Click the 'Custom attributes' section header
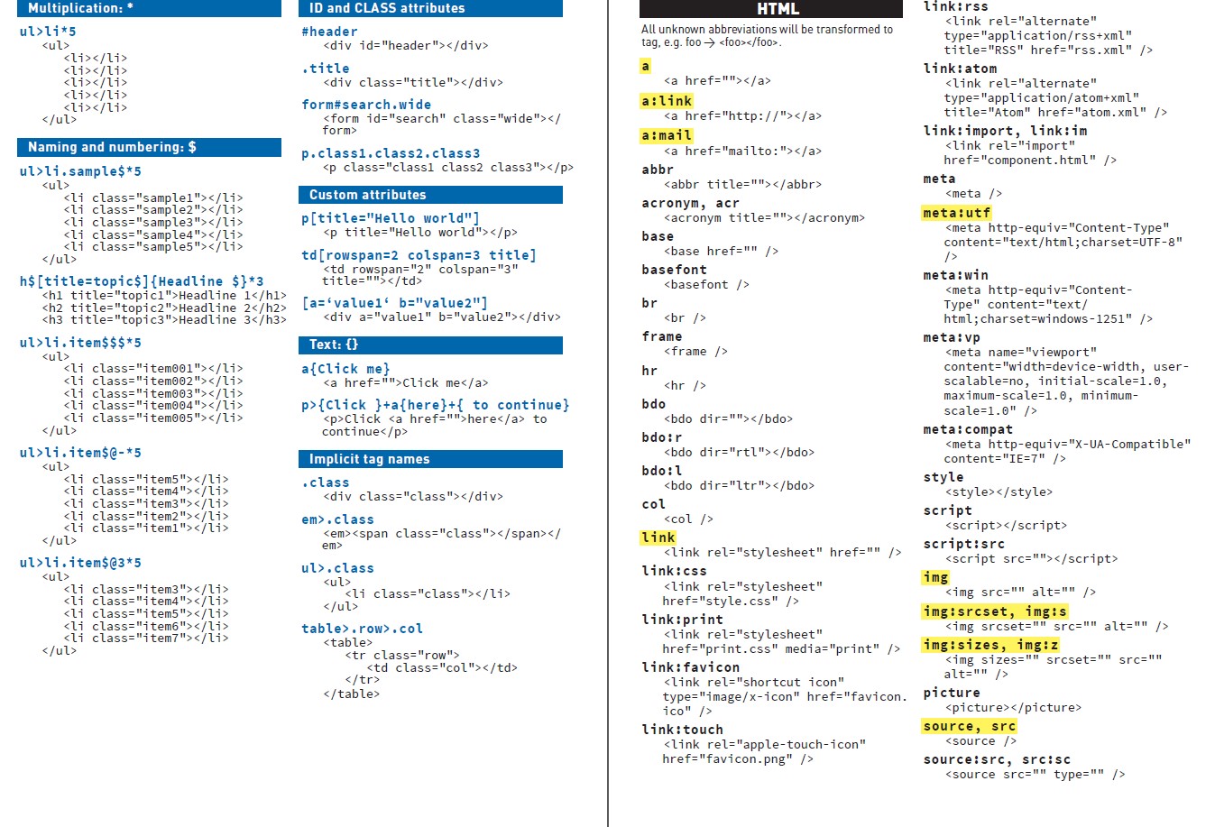This screenshot has height=827, width=1215. (430, 195)
